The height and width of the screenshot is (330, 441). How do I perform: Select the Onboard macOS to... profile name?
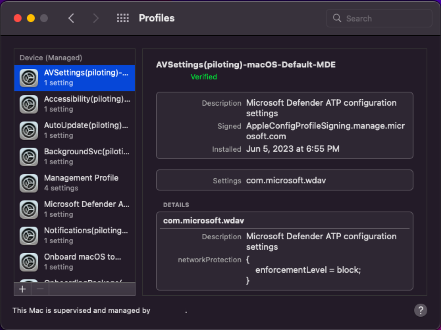pos(83,257)
